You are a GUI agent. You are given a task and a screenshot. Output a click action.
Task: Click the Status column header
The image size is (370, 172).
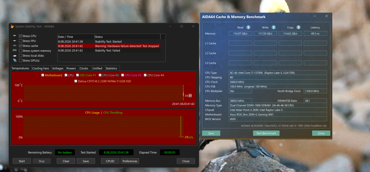(x=127, y=37)
